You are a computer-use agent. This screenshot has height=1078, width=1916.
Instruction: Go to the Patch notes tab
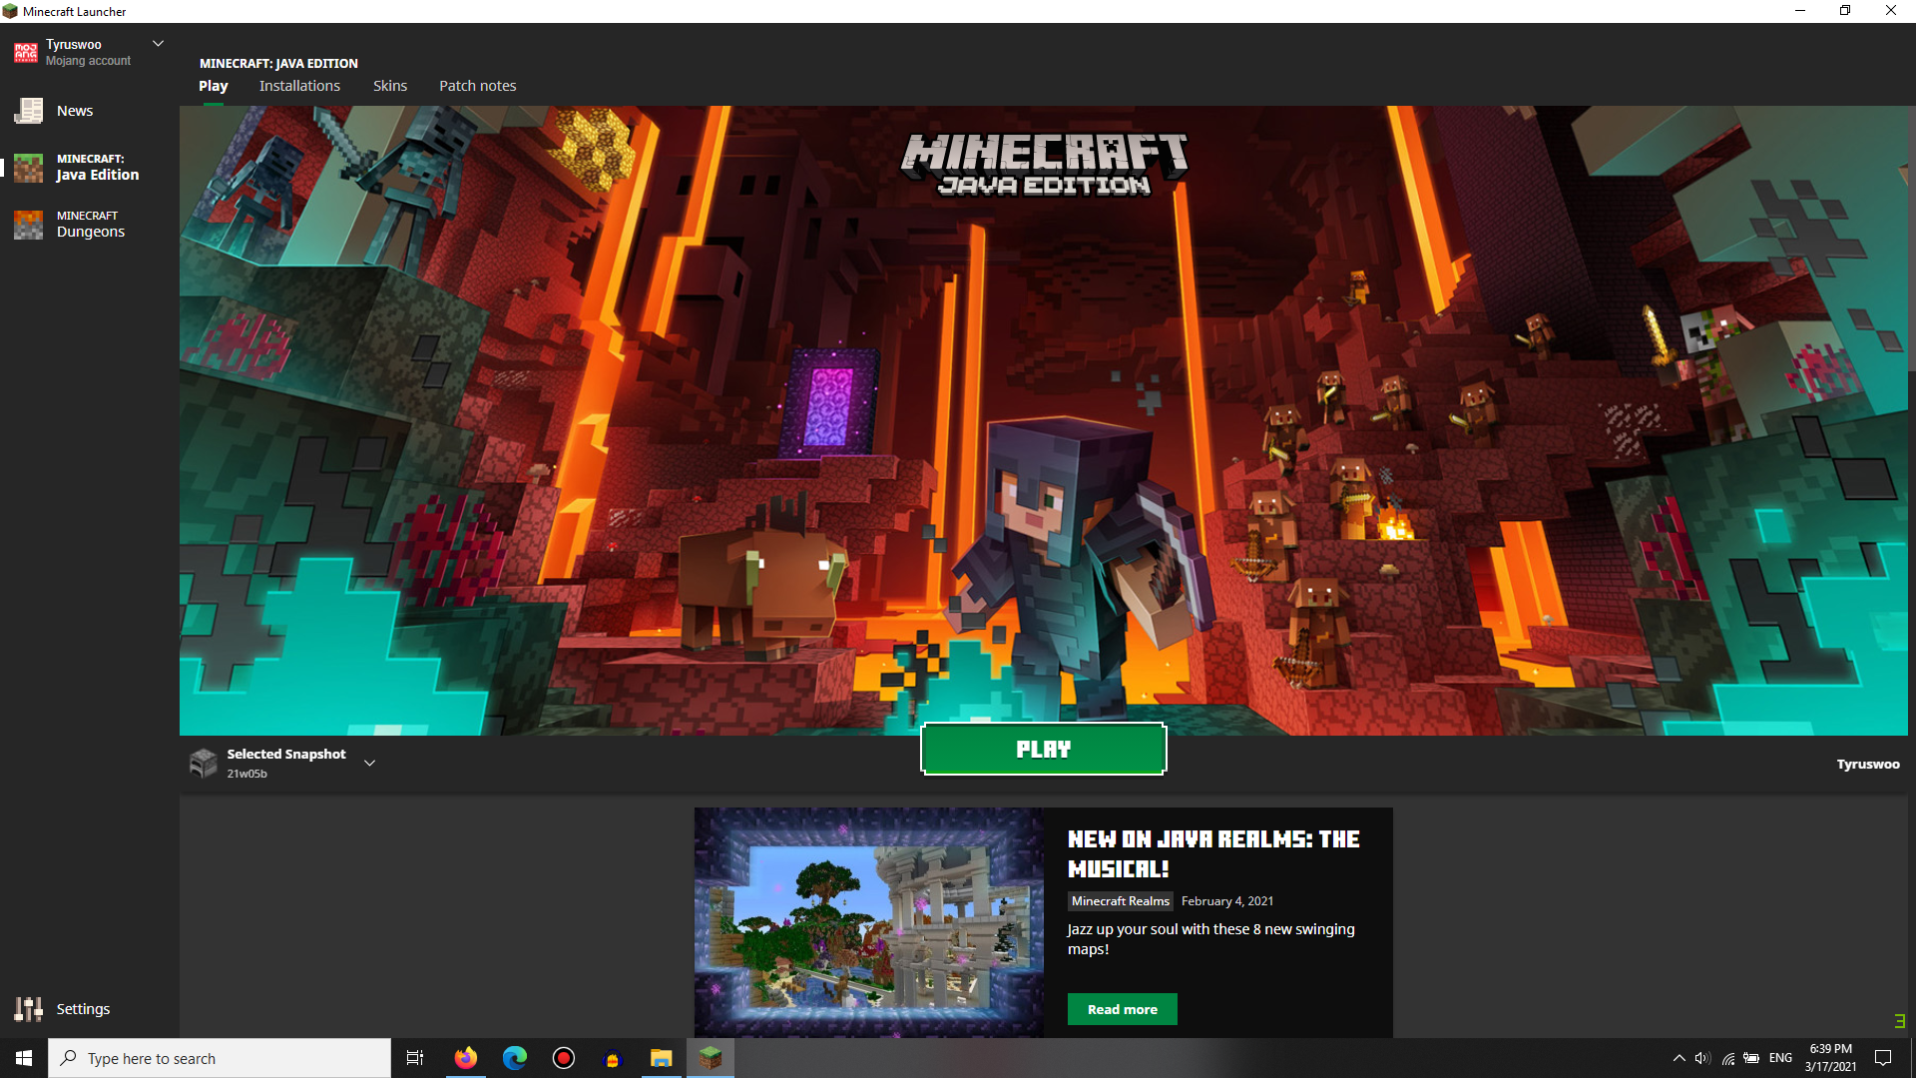(x=478, y=86)
